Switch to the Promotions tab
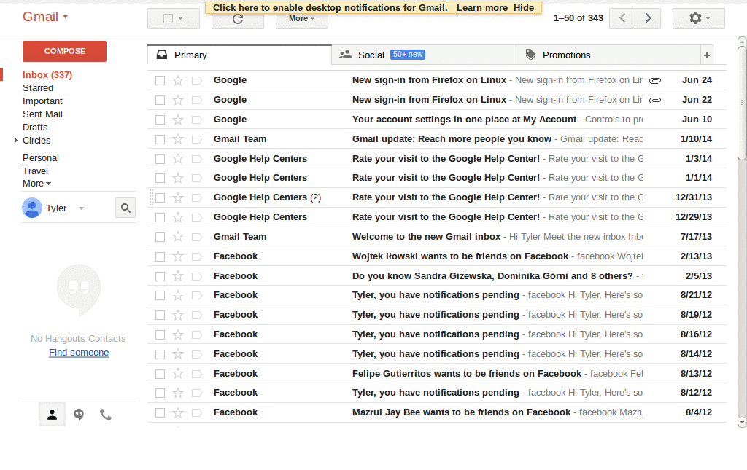Screen dimensions: 747x470 pyautogui.click(x=608, y=55)
